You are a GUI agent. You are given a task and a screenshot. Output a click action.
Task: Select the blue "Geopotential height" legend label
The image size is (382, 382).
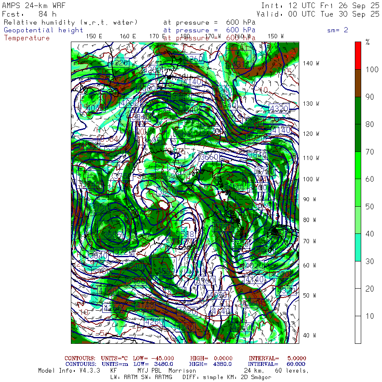click(44, 30)
